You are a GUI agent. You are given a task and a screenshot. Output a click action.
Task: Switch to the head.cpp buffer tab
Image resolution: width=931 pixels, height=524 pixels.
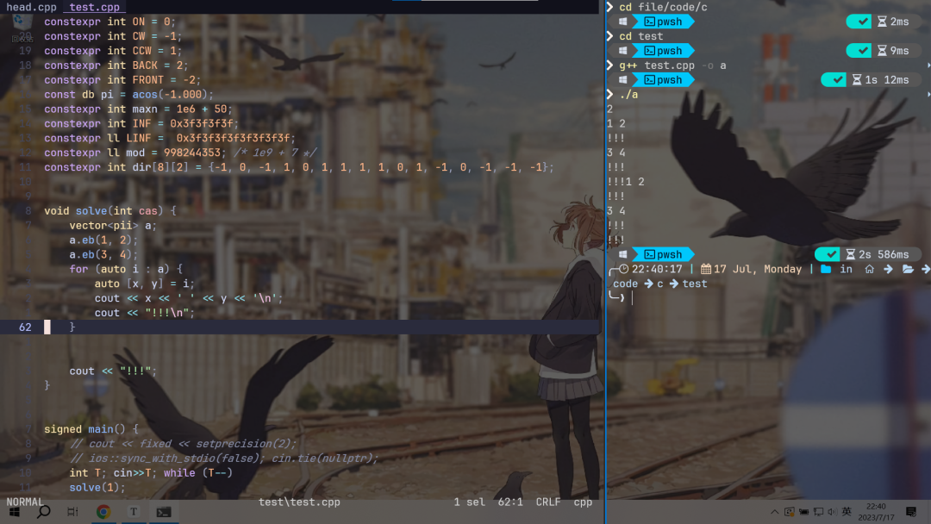coord(32,7)
